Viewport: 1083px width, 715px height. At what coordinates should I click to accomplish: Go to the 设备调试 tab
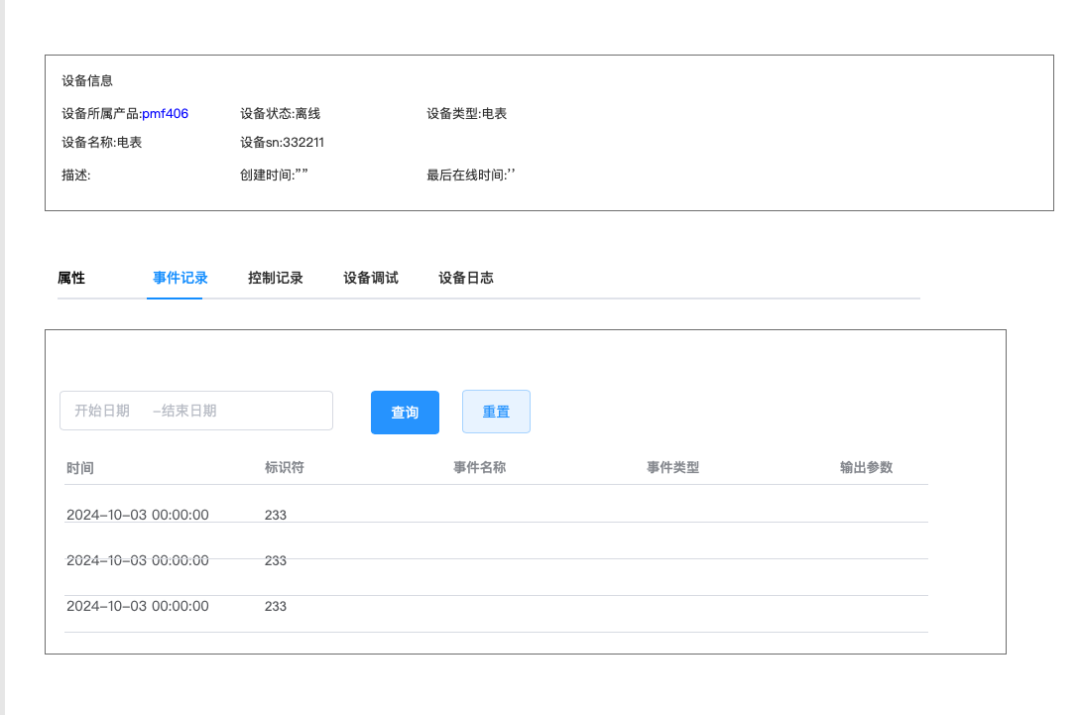point(370,279)
